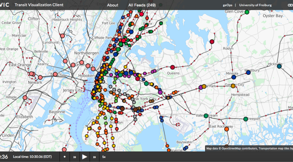293x162 pixels.
Task: Open the All Feeds (249) list
Action: point(142,5)
